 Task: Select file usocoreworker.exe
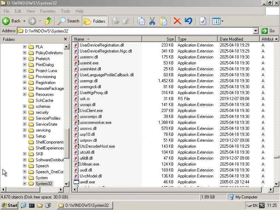pos(96,122)
